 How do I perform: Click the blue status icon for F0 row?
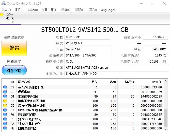[5, 114]
